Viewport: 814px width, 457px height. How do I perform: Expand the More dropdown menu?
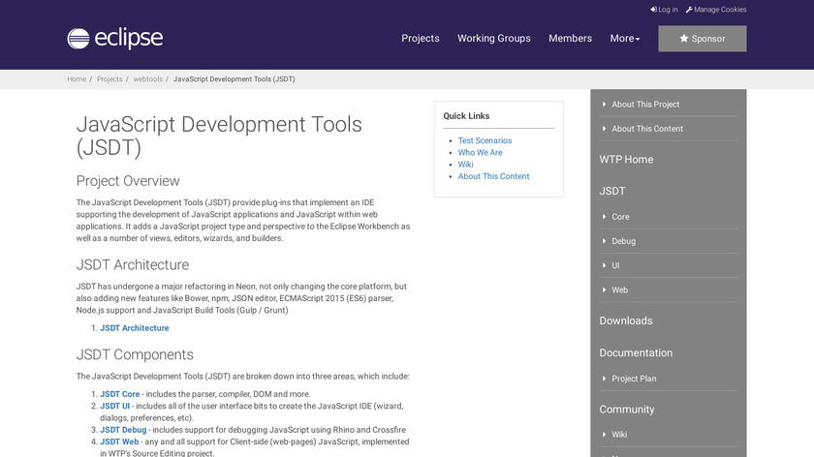[624, 39]
